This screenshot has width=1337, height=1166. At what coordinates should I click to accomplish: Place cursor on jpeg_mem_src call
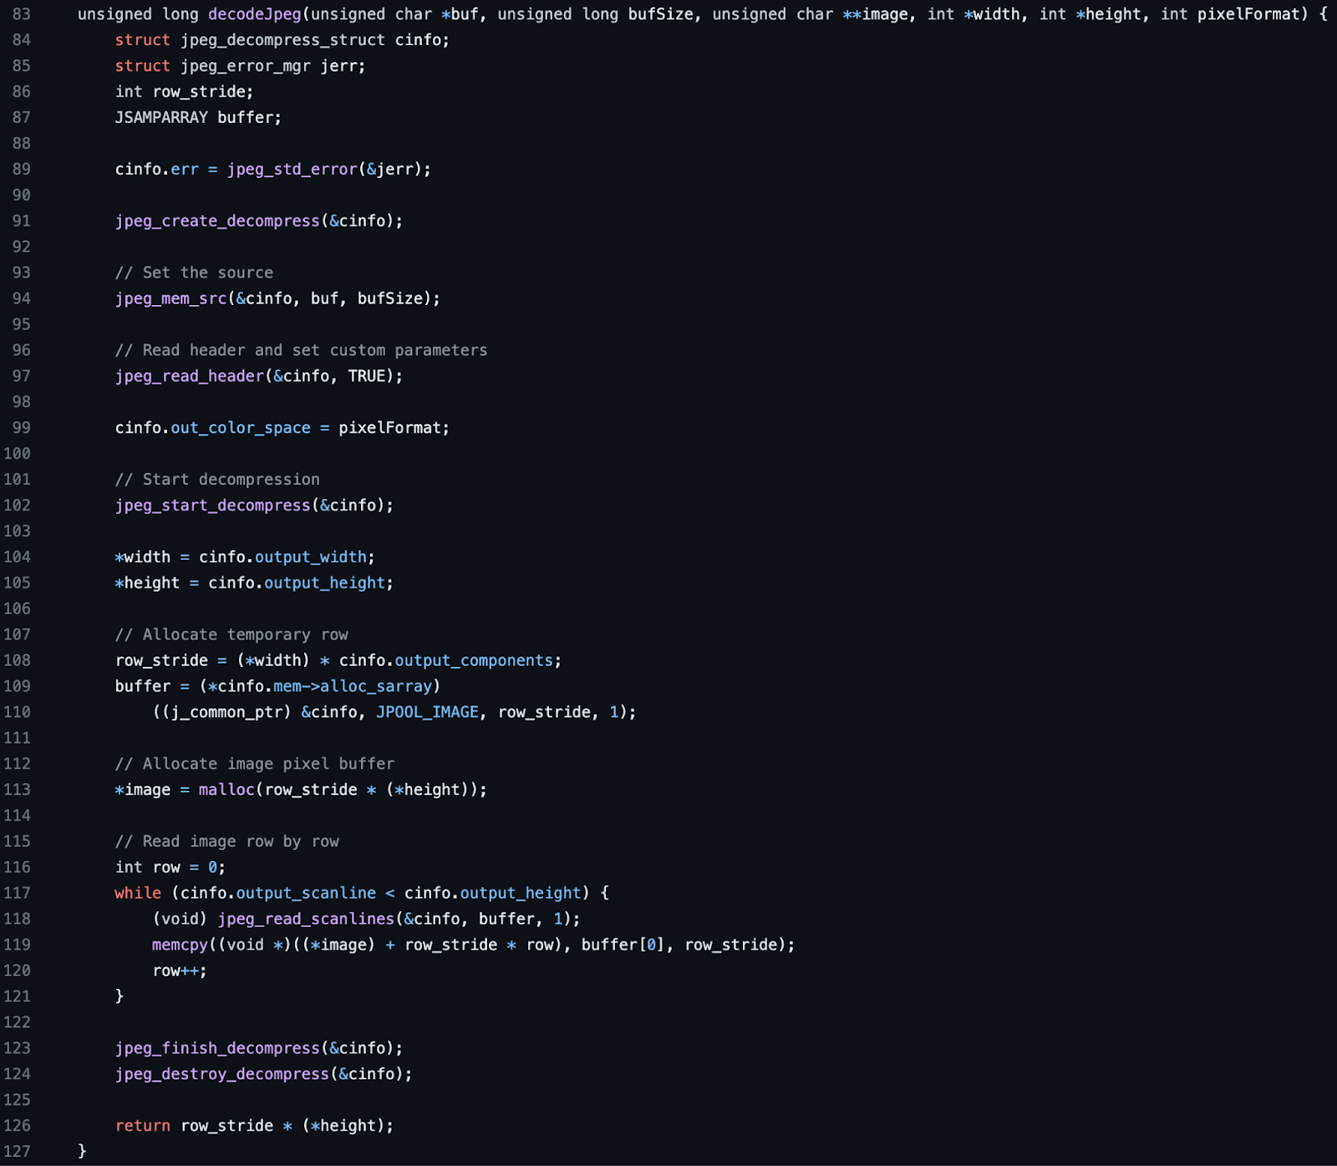[170, 298]
